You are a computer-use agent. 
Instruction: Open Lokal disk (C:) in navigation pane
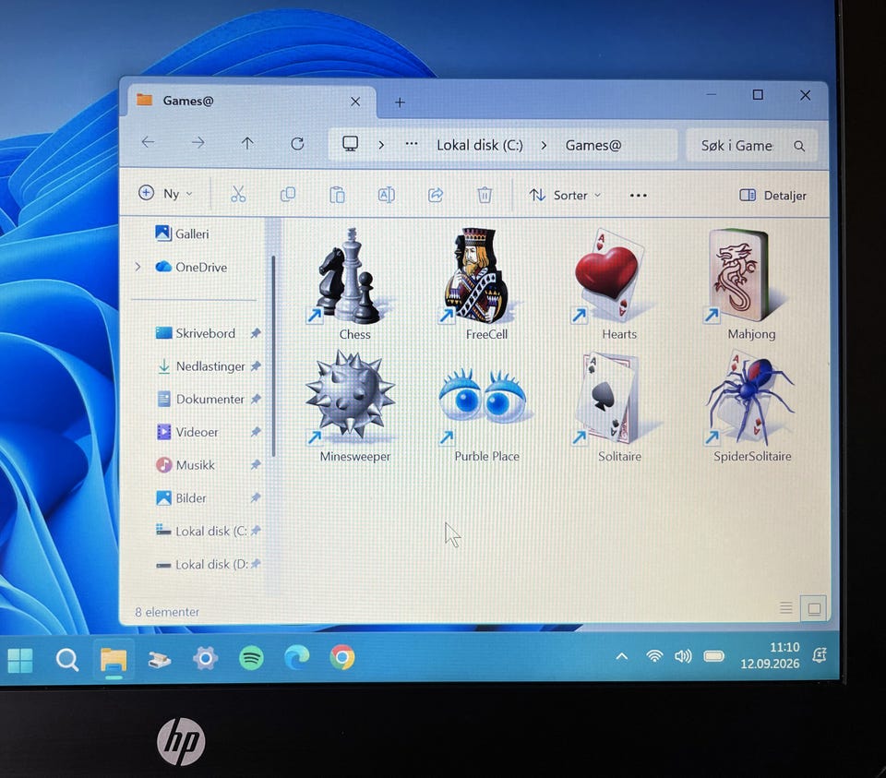pos(201,531)
